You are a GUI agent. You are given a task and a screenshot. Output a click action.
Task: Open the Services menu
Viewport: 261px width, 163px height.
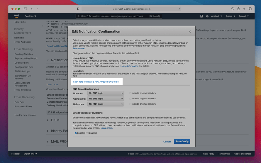(30, 16)
